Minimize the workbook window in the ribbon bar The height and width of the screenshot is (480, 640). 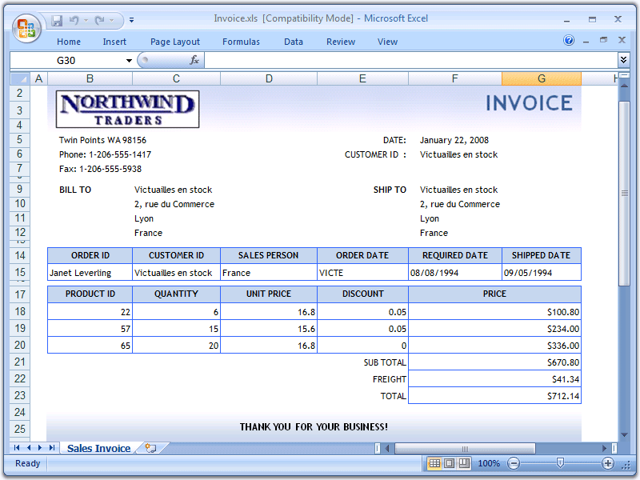pos(586,41)
